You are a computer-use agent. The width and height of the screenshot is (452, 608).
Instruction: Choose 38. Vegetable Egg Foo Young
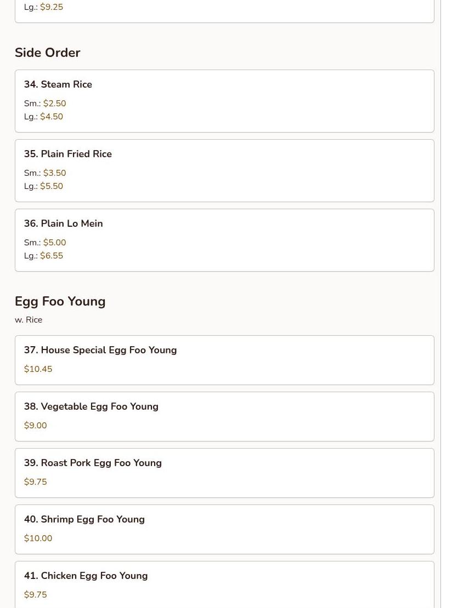[x=91, y=406]
